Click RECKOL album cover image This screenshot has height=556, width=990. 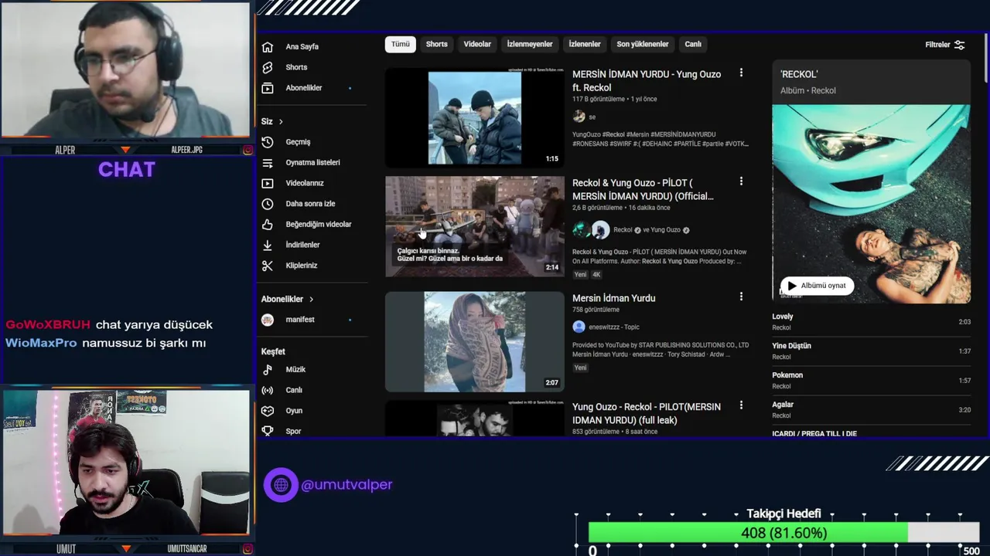[x=871, y=204]
